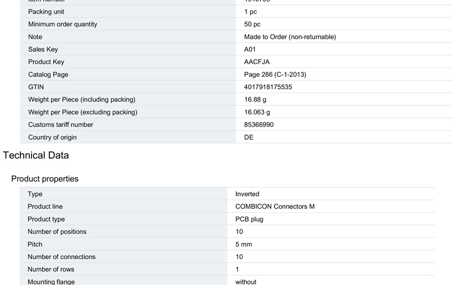Image resolution: width=466 pixels, height=285 pixels.
Task: Click the COMBICON Connectors M product line
Action: 275,206
